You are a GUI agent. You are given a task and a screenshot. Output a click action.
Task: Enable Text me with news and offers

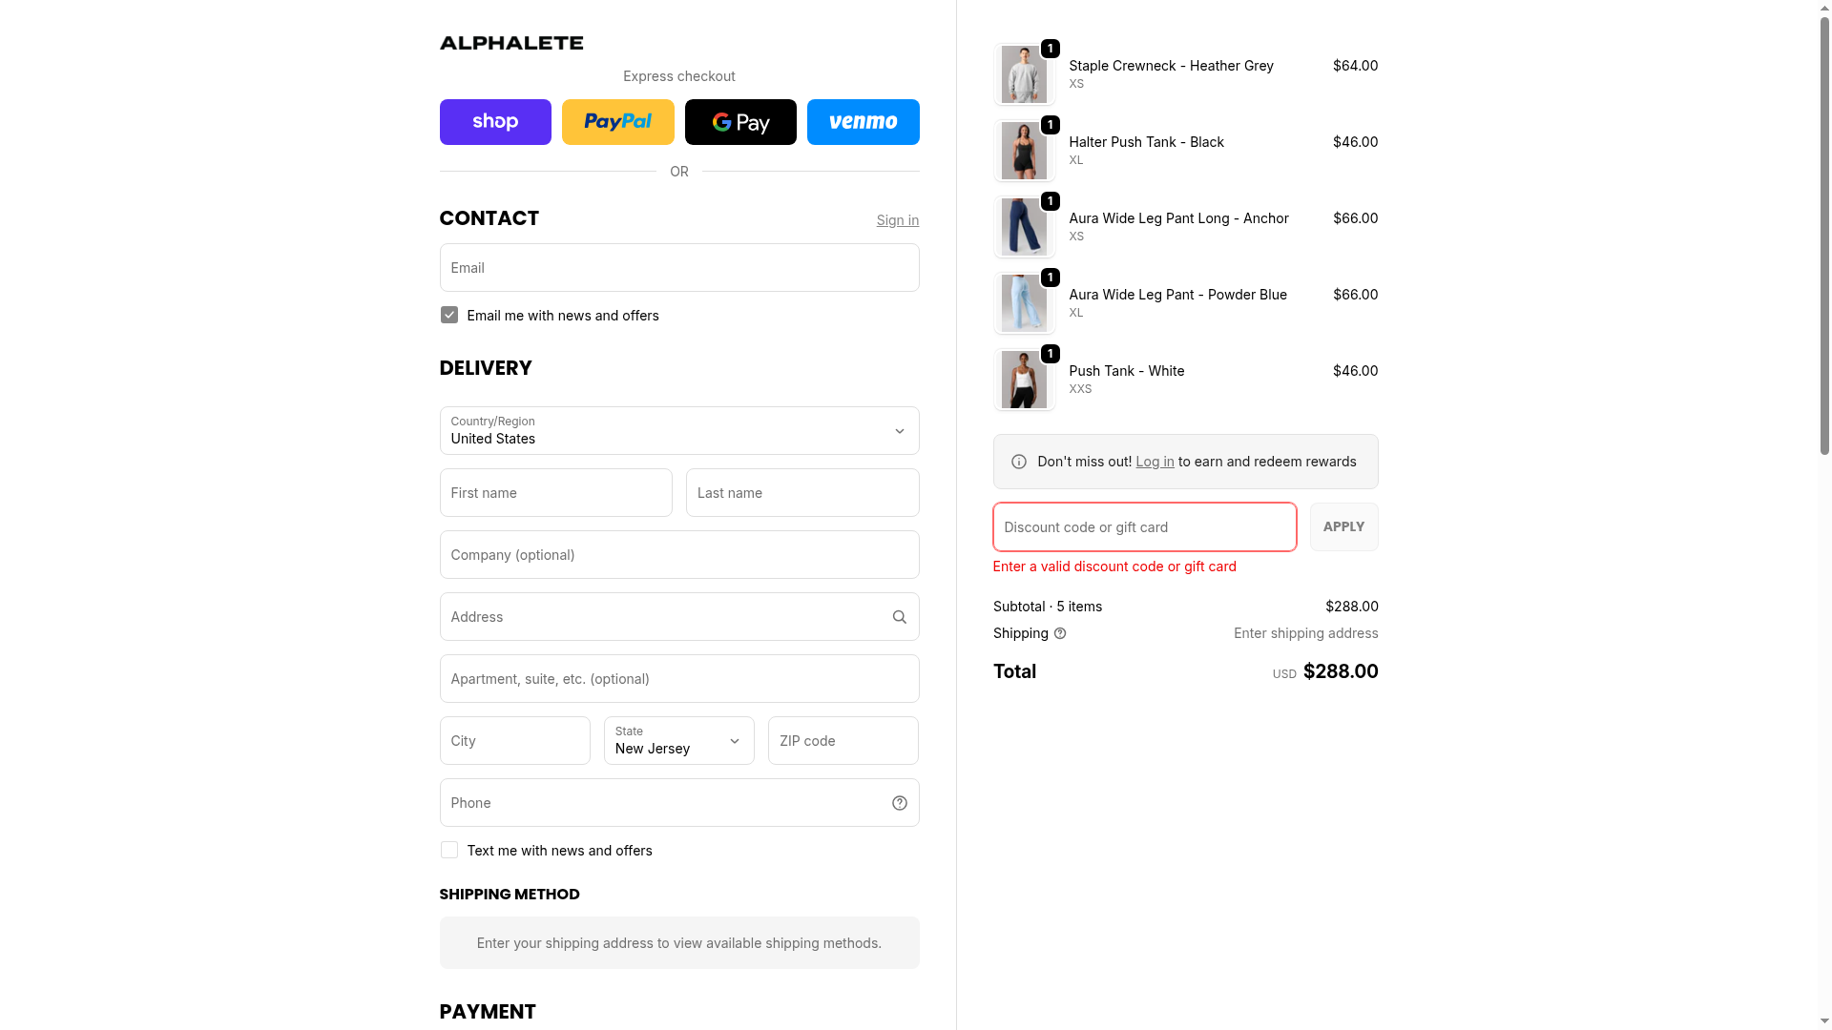point(449,851)
